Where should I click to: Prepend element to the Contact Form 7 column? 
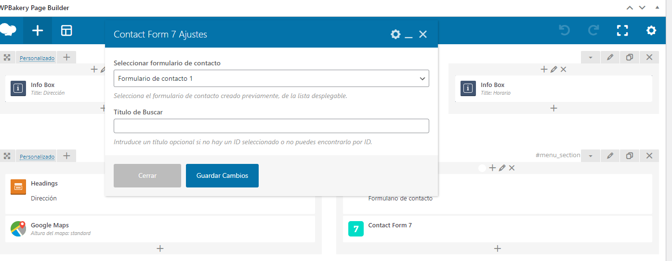492,168
